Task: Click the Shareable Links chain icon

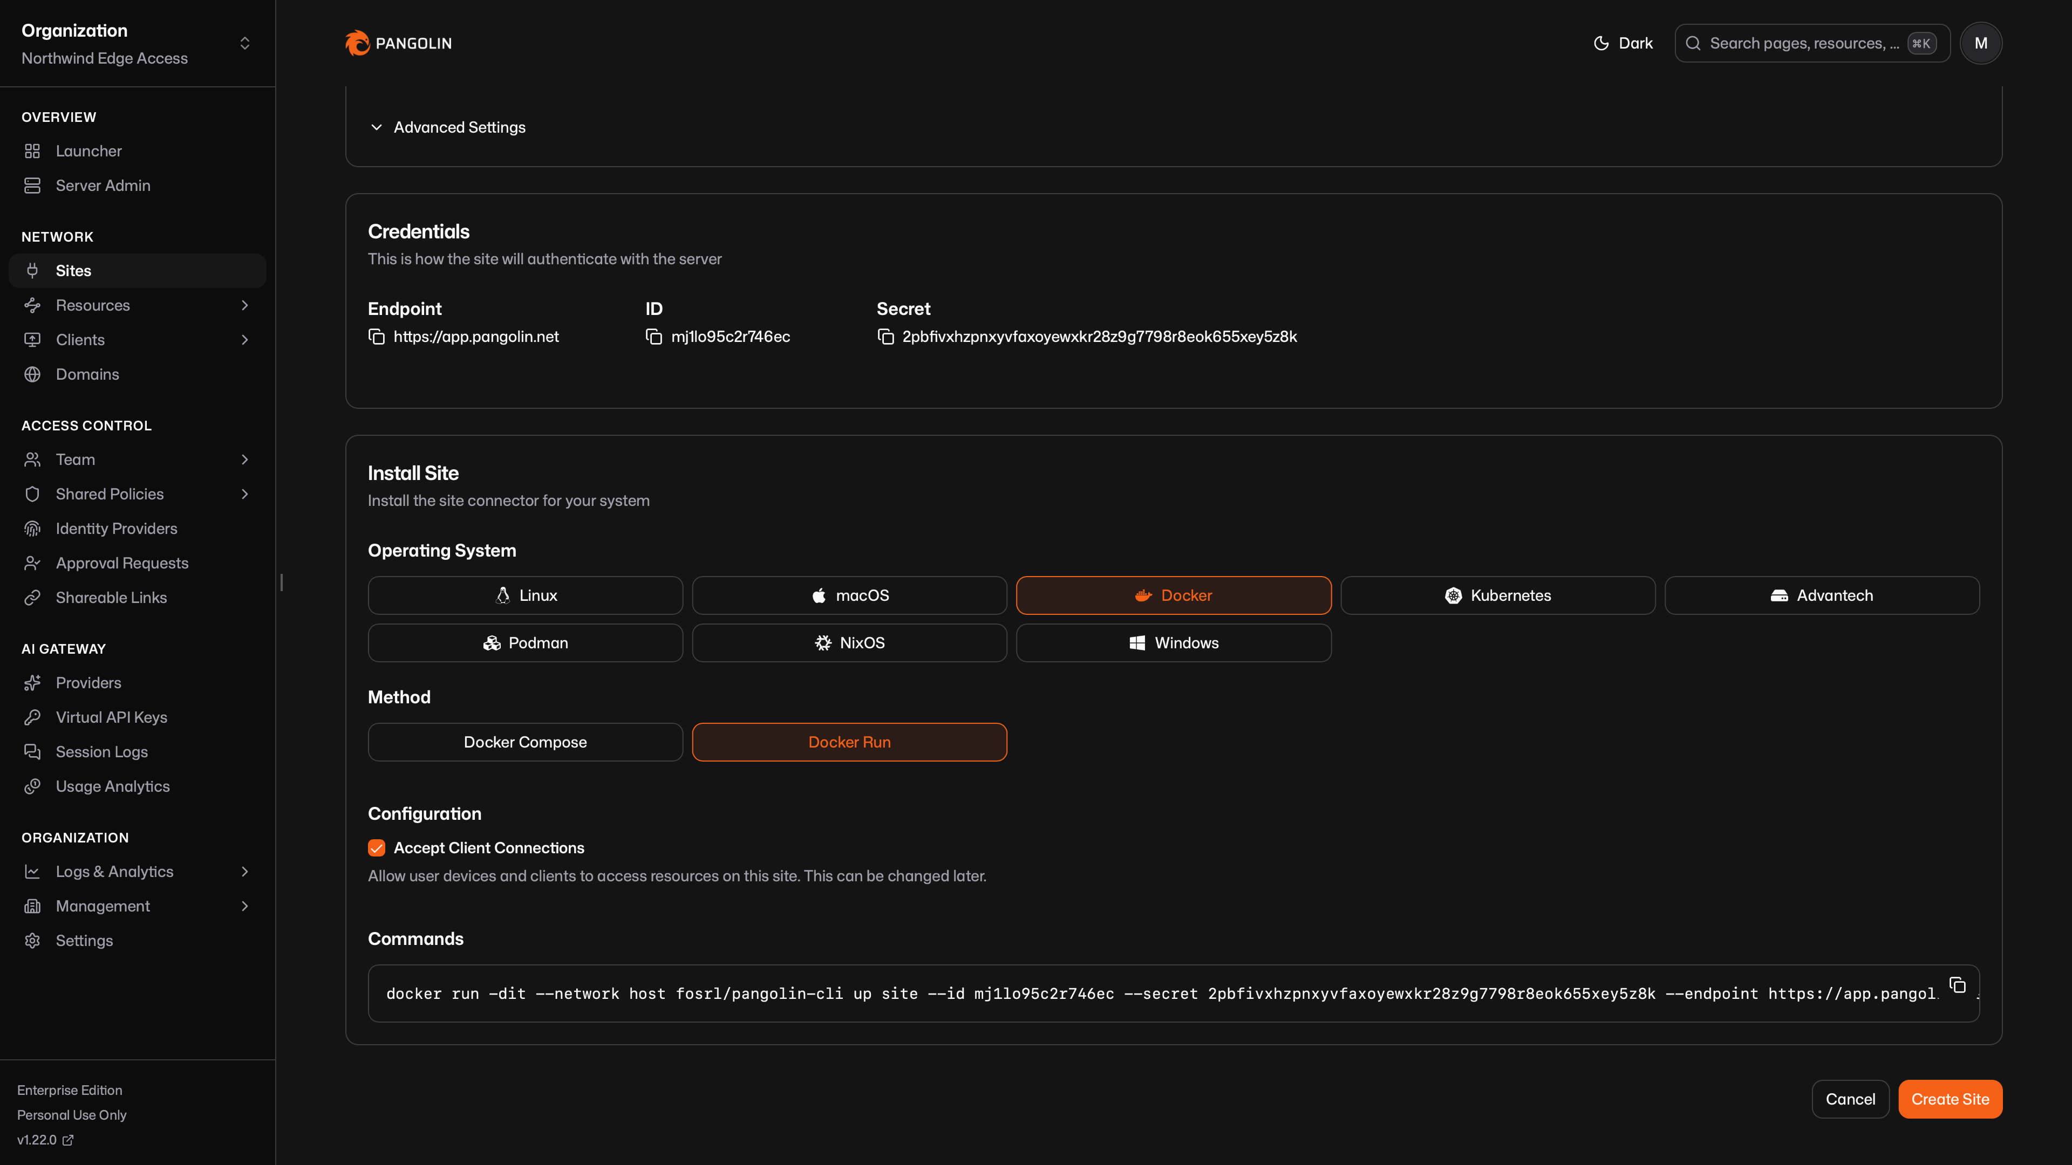Action: tap(32, 598)
